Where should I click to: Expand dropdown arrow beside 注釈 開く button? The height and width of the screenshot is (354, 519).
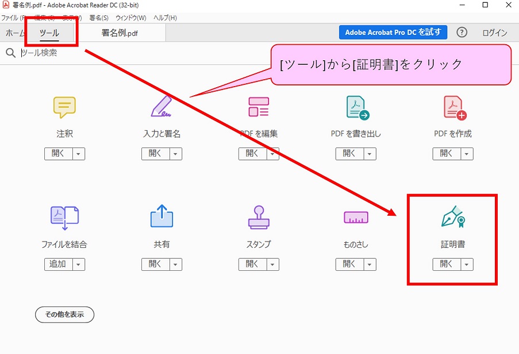78,154
